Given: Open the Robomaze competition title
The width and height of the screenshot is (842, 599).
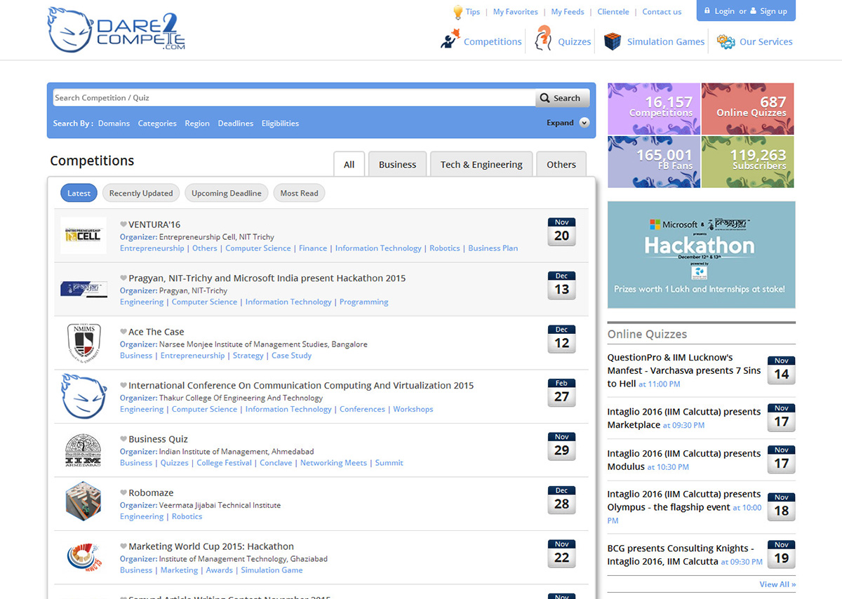Looking at the screenshot, I should point(151,493).
